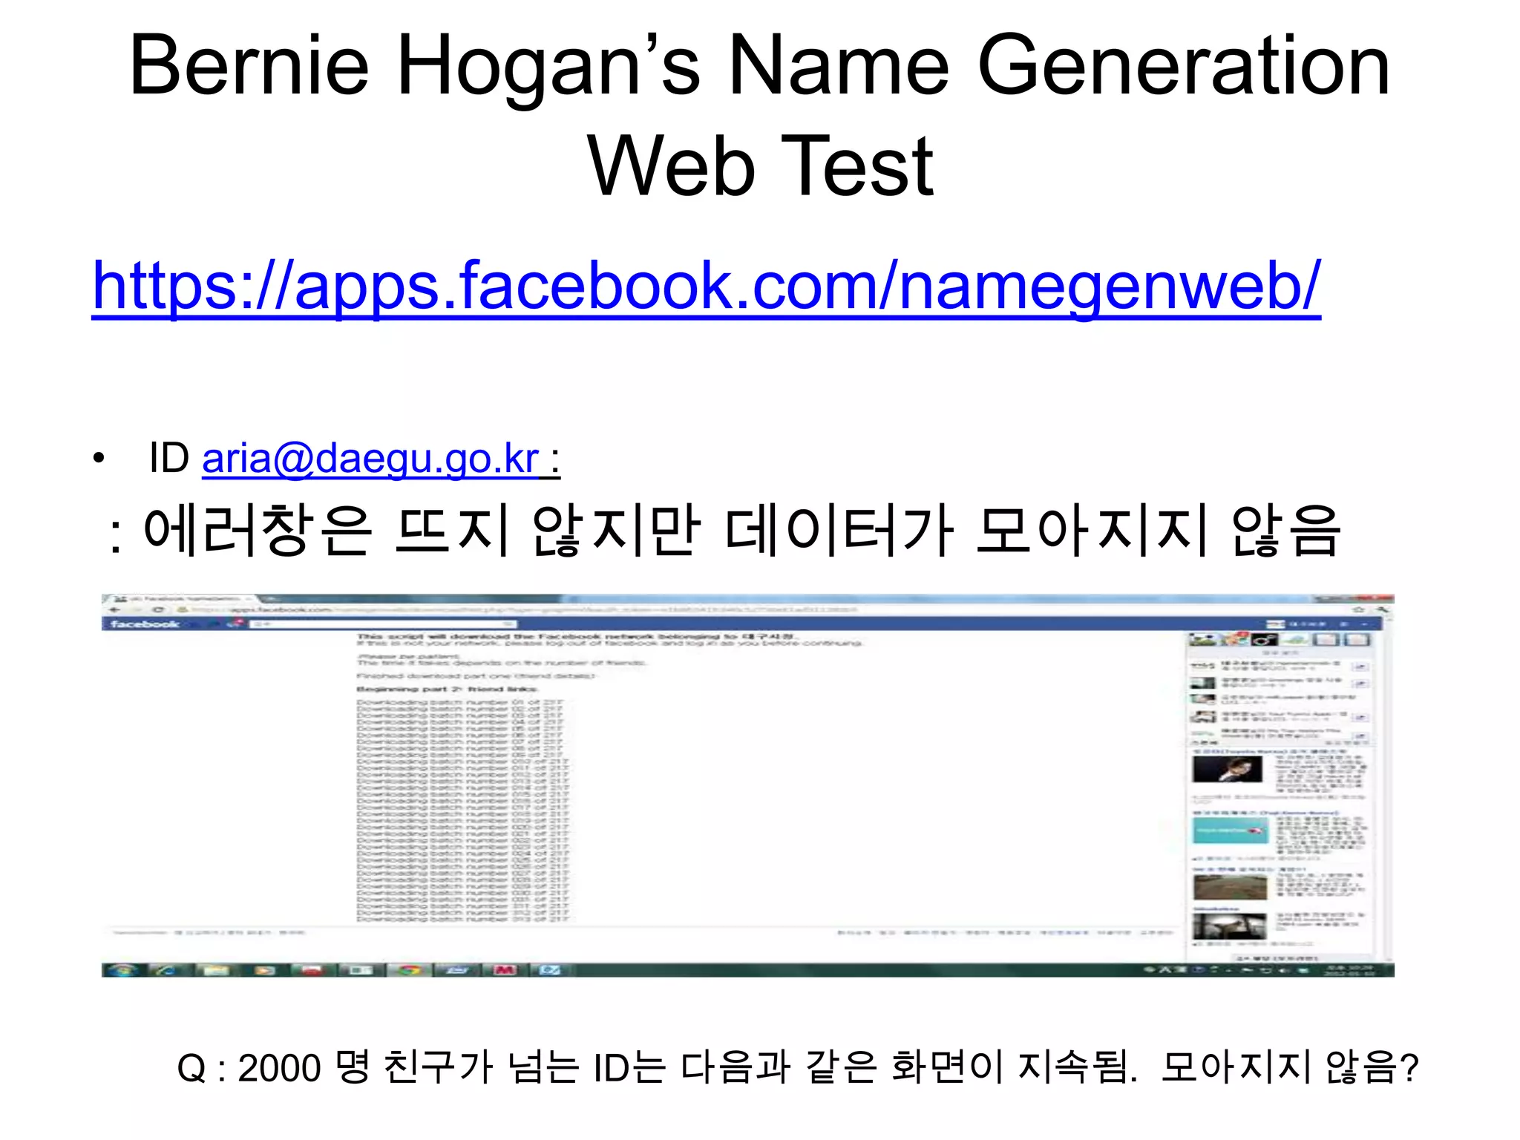1520x1140 pixels.
Task: Click the Facebook notifications icon with red badge
Action: (237, 622)
